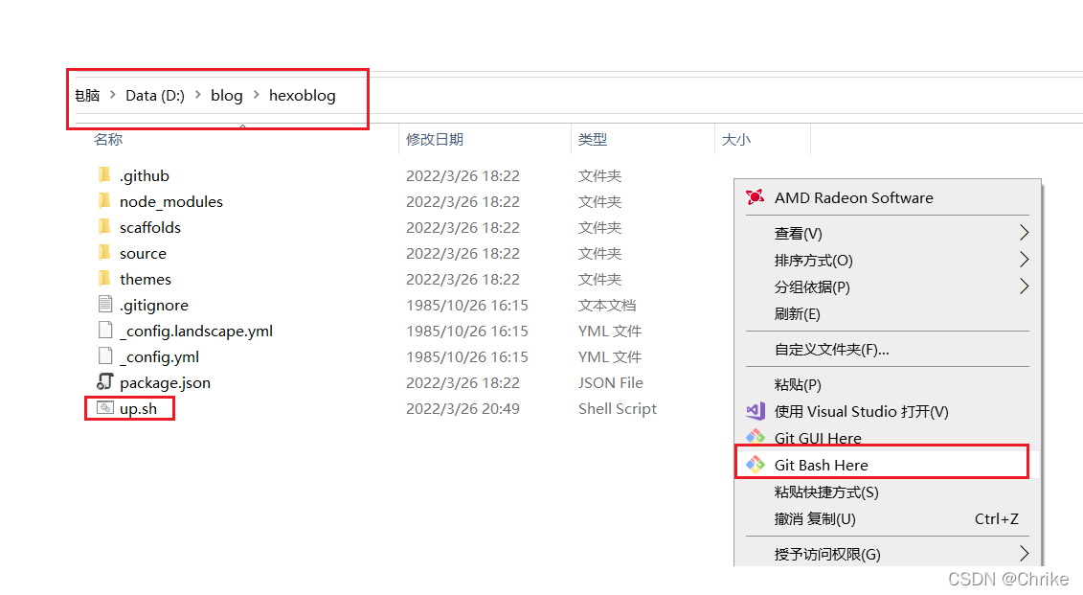Select 自定义文件夹(F)... menu entry
The height and width of the screenshot is (595, 1083).
click(887, 350)
